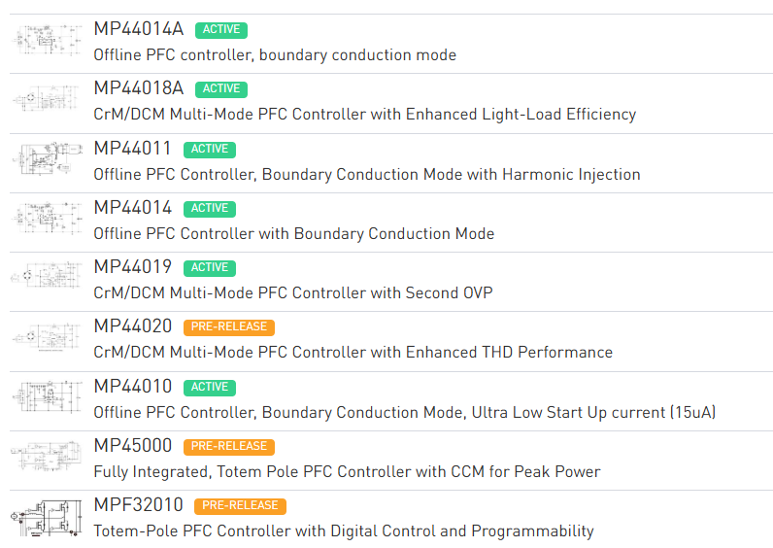Screen dimensions: 773x548
Task: Go to the MP44018A product page
Action: pyautogui.click(x=138, y=88)
